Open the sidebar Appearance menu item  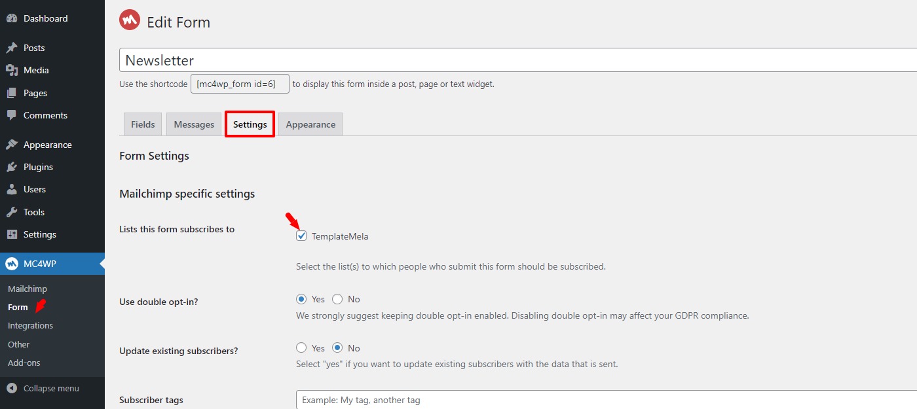(52, 145)
